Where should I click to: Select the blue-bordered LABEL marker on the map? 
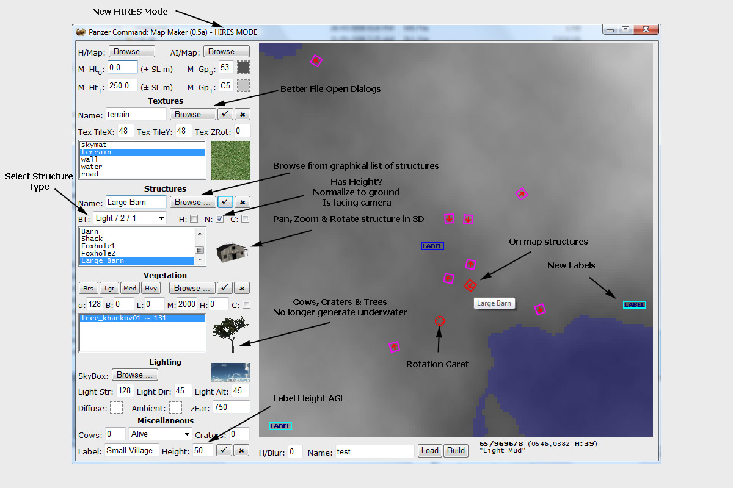click(432, 246)
